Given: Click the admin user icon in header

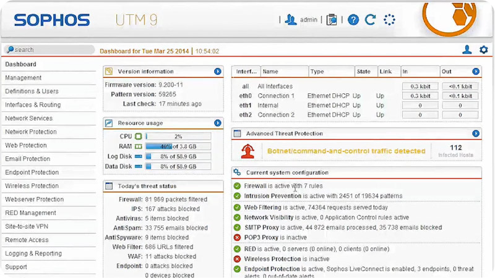Looking at the screenshot, I should [x=290, y=20].
